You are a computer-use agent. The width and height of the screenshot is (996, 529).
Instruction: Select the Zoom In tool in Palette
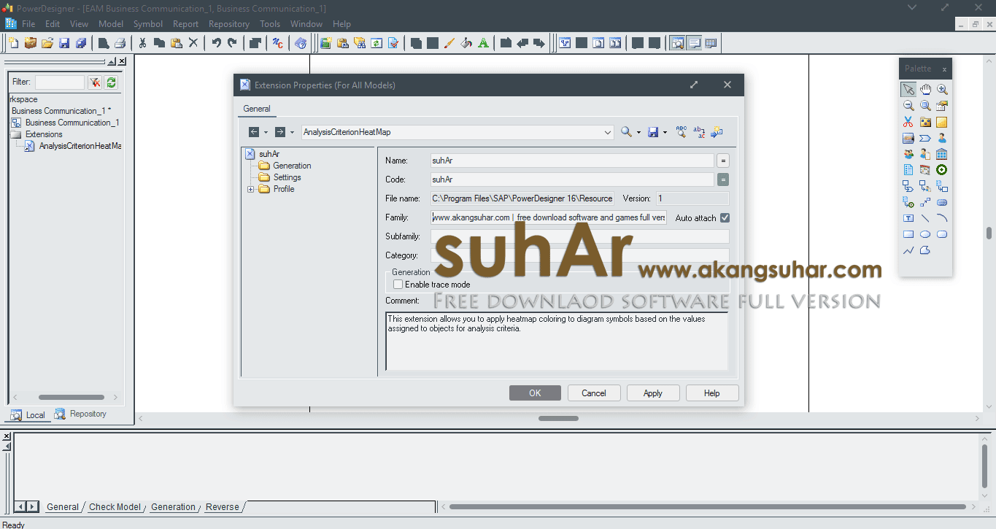[x=942, y=90]
